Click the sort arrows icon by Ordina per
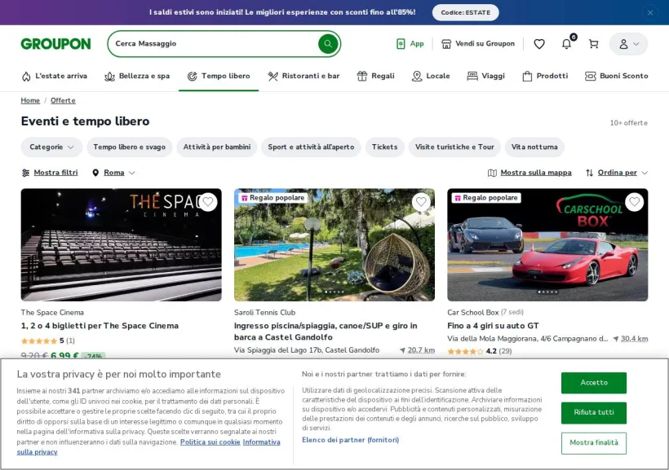Image resolution: width=669 pixels, height=470 pixels. (589, 173)
